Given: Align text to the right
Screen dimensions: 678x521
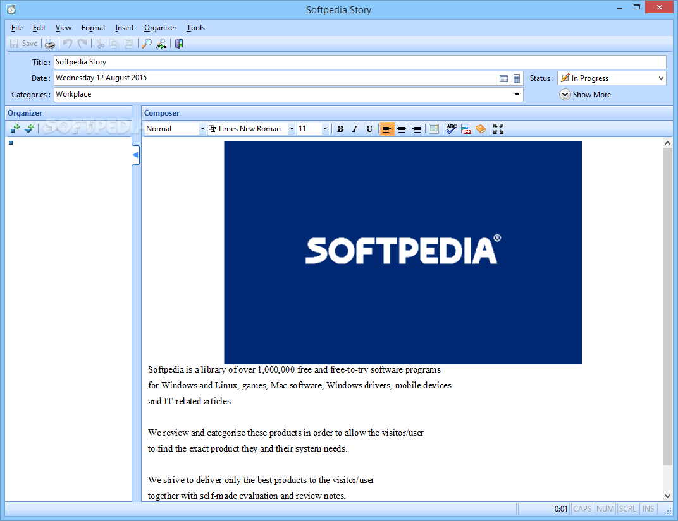Looking at the screenshot, I should click(x=416, y=129).
